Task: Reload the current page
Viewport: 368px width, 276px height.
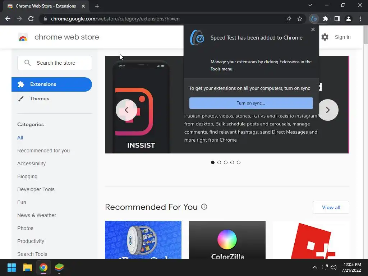Action: pos(31,19)
